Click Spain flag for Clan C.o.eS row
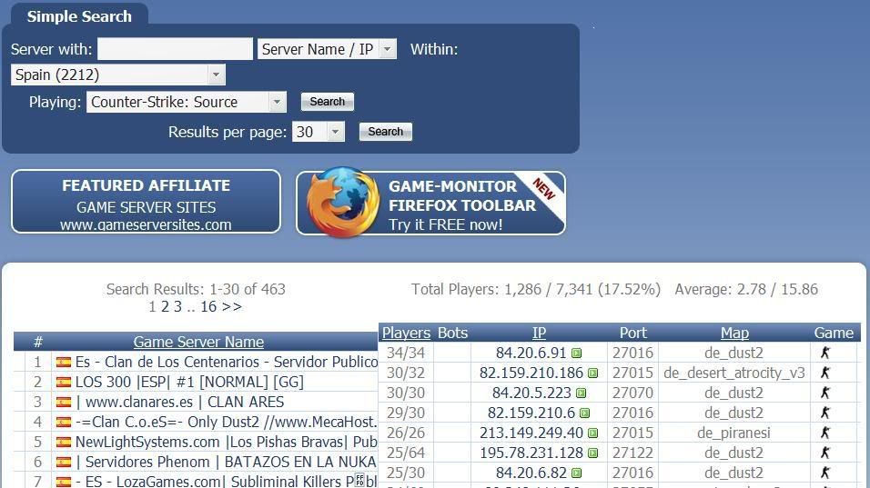Viewport: 870px width, 488px height. coord(64,422)
